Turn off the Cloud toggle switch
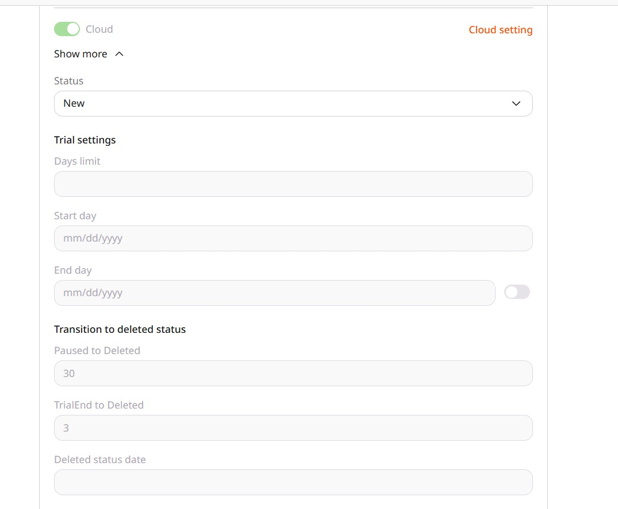 pos(67,29)
